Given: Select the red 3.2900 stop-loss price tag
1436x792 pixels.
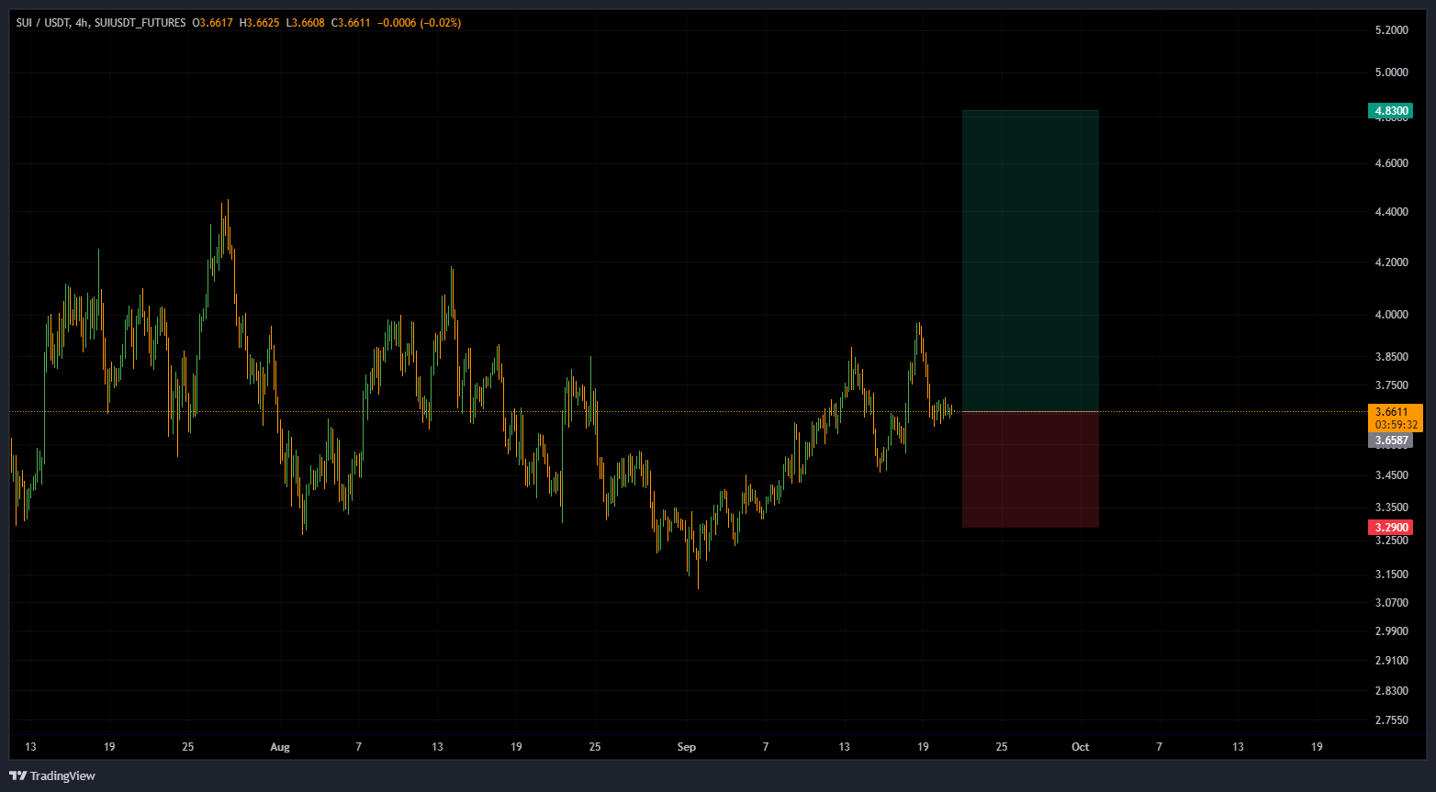Looking at the screenshot, I should [1390, 528].
